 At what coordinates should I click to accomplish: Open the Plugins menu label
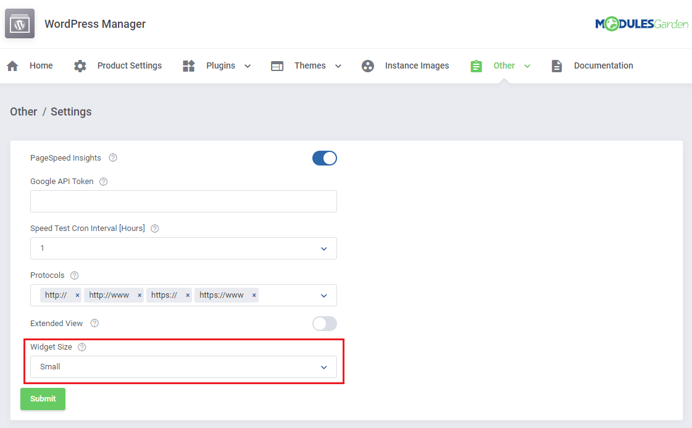tap(220, 66)
